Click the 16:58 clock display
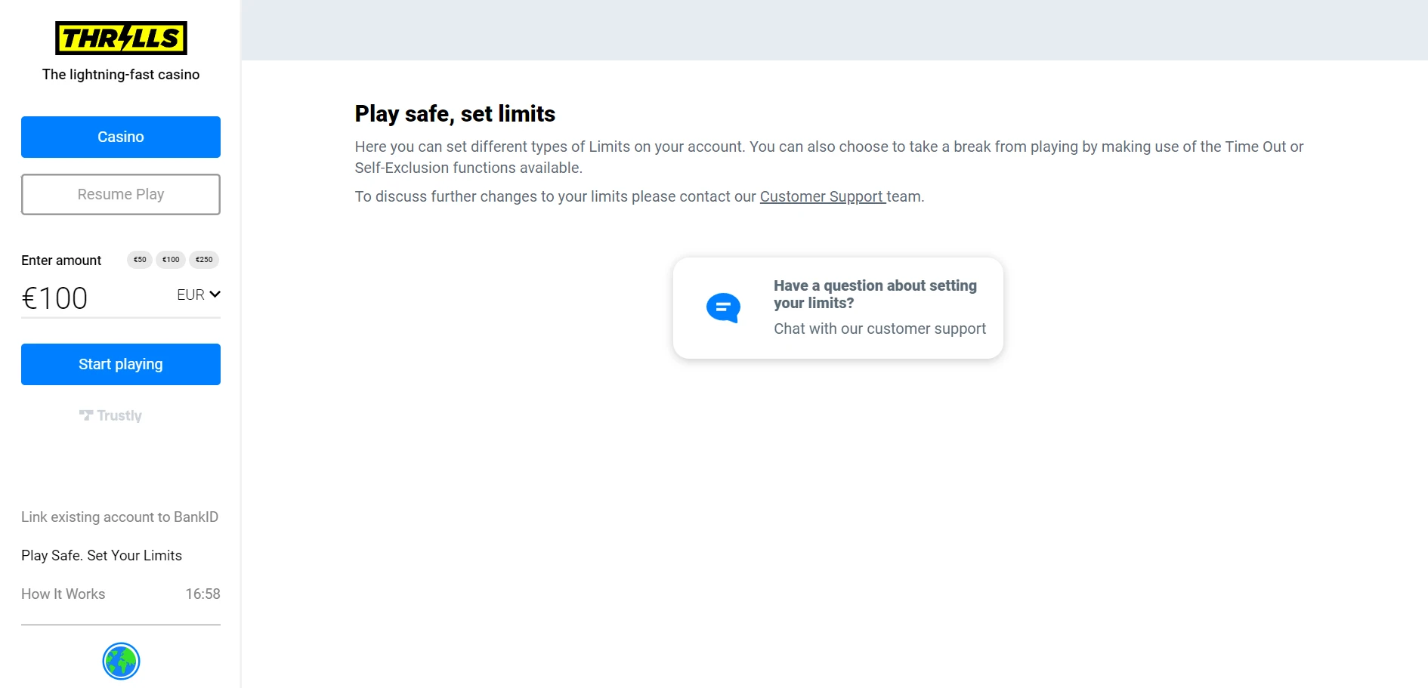The height and width of the screenshot is (688, 1428). click(x=202, y=594)
